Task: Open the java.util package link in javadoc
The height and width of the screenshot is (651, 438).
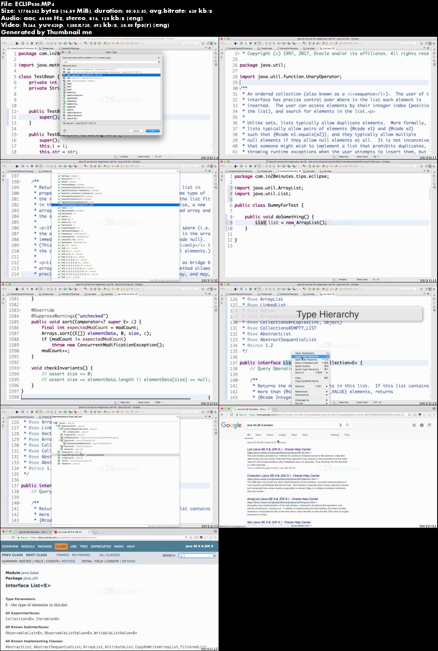Action: pos(30,578)
